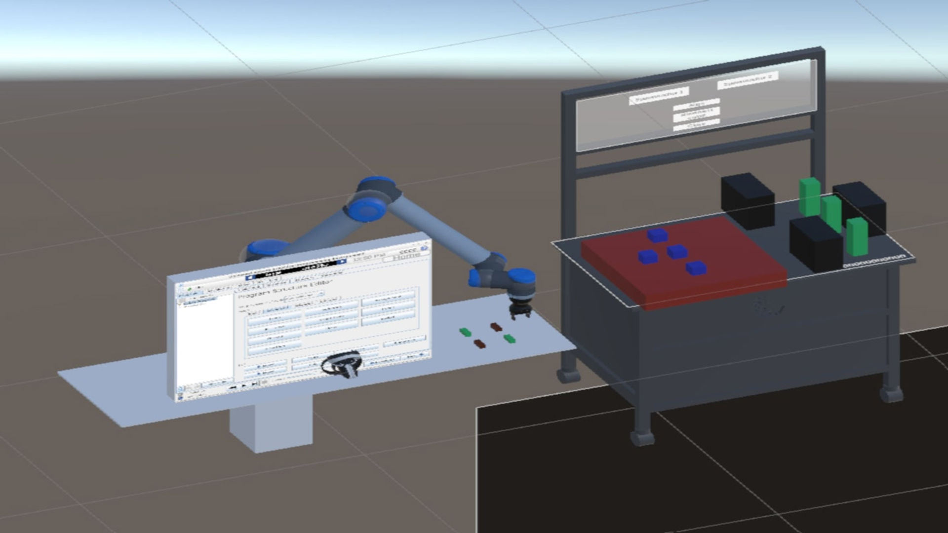Click the step-forward icon at pendant bottom
The height and width of the screenshot is (533, 948).
coord(254,384)
